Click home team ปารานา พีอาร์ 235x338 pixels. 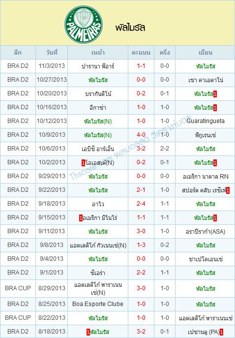click(x=98, y=66)
